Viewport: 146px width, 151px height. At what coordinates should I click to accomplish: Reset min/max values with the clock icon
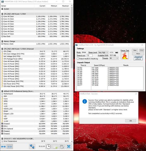click(x=48, y=147)
